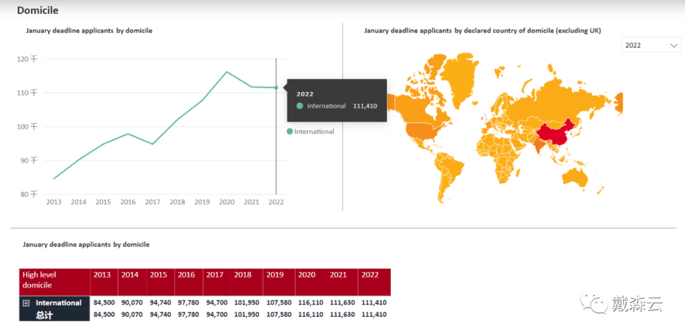The width and height of the screenshot is (685, 334).
Task: Select the International row label in the table
Action: coord(58,302)
